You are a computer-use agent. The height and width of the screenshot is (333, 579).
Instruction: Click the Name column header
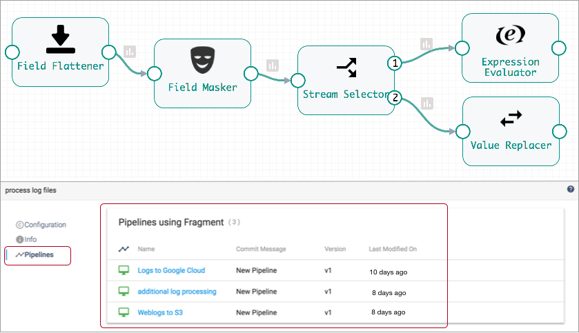coord(146,249)
